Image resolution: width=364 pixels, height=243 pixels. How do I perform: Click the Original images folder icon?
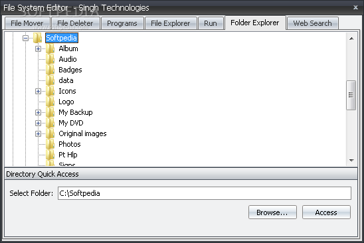coord(50,133)
